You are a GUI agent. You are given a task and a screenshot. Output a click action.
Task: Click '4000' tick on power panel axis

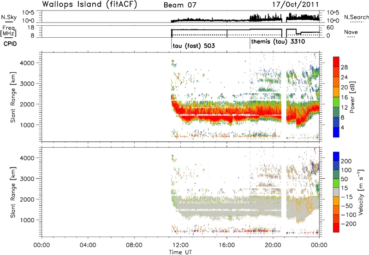point(27,63)
